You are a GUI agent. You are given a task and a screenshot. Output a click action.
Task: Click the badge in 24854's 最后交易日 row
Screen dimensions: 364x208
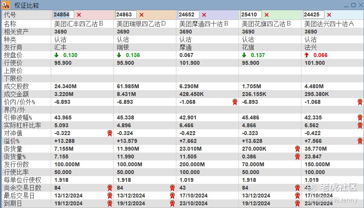coord(110,196)
